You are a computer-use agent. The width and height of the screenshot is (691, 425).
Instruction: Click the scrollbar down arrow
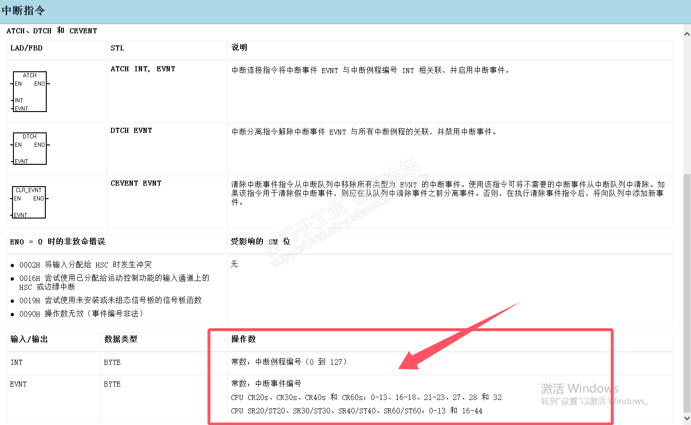point(687,418)
